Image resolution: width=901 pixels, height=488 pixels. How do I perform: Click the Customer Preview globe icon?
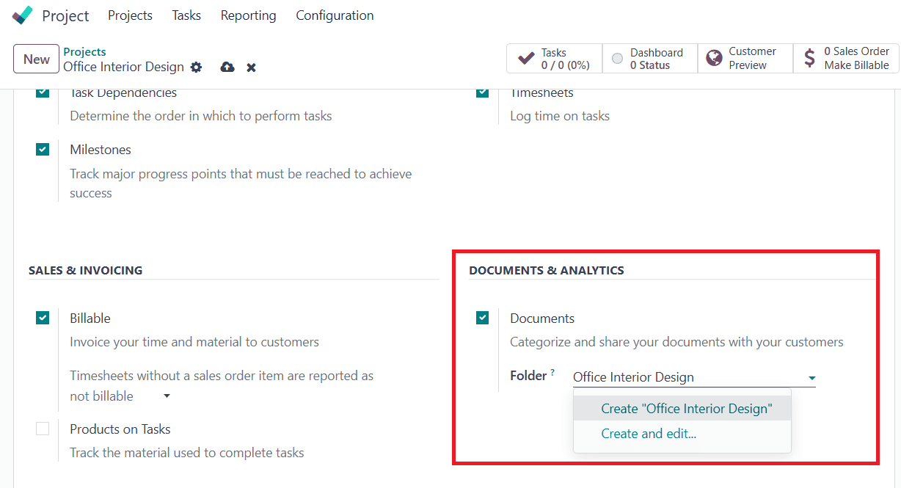pos(714,59)
